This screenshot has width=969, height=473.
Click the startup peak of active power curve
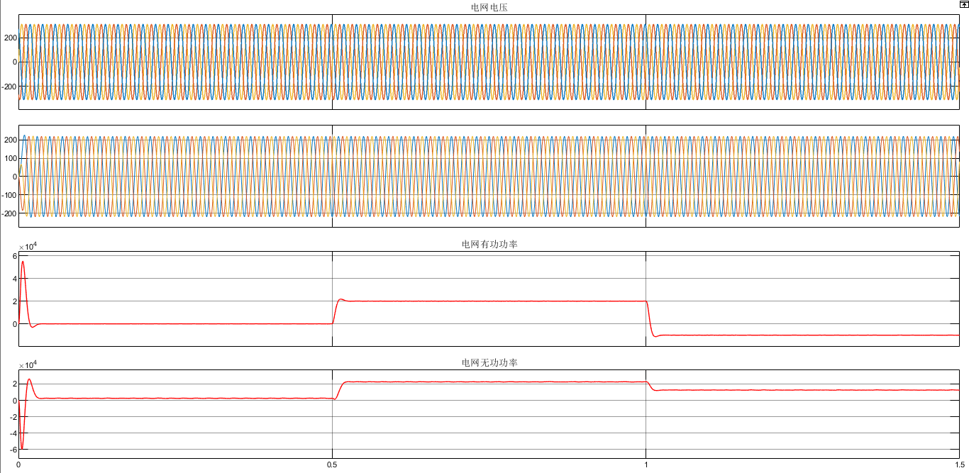click(23, 262)
